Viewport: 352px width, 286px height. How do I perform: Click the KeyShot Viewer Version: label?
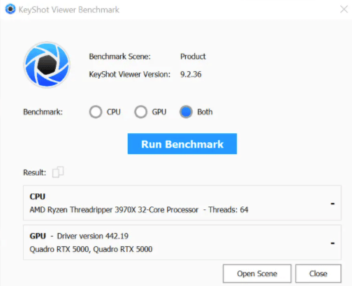click(130, 75)
